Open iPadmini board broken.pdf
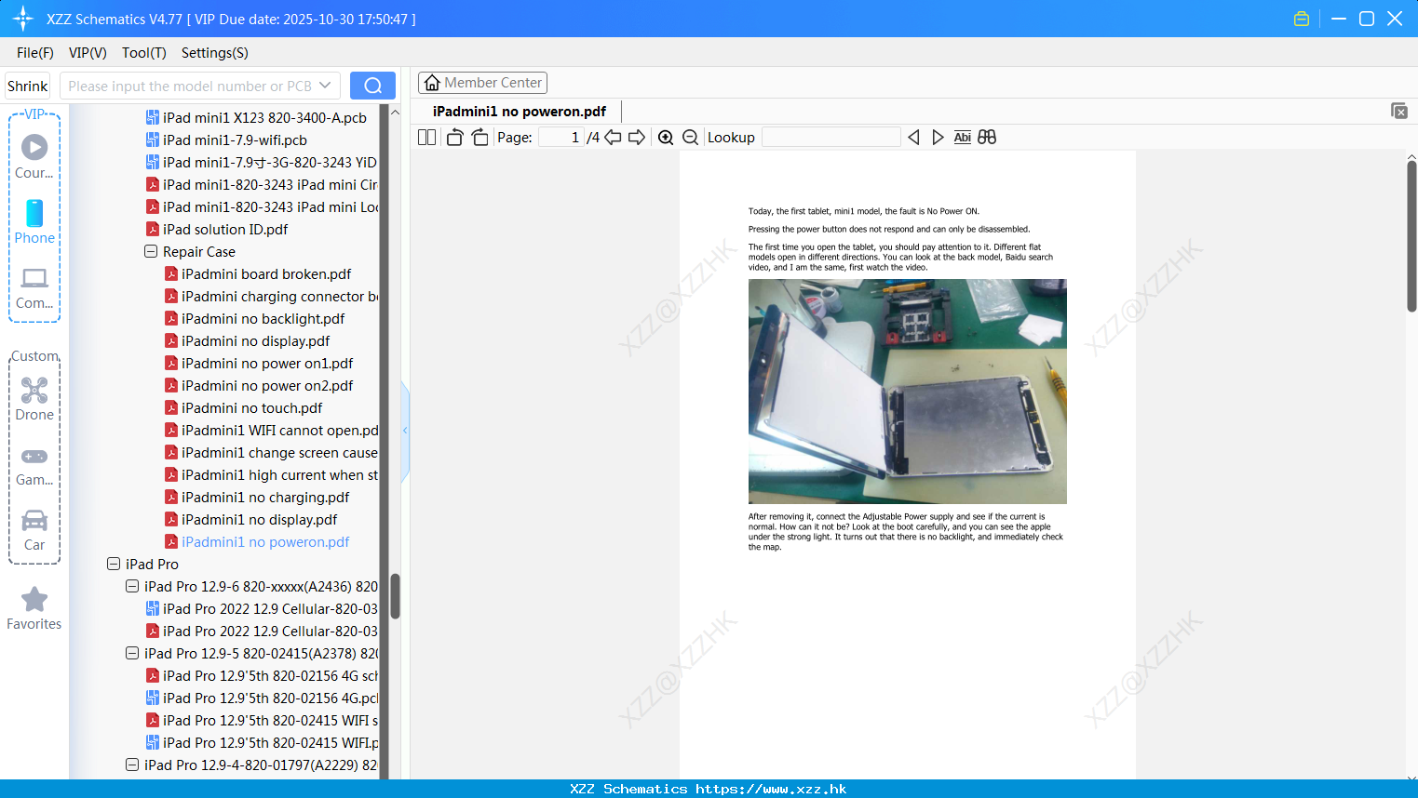Screen dimensions: 1418x798 coord(266,274)
